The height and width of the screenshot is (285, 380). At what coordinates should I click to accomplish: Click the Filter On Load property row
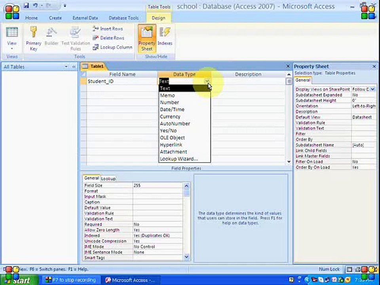click(x=335, y=161)
